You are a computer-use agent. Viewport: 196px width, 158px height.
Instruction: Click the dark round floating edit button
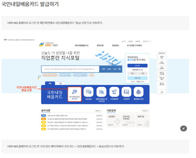point(184,128)
